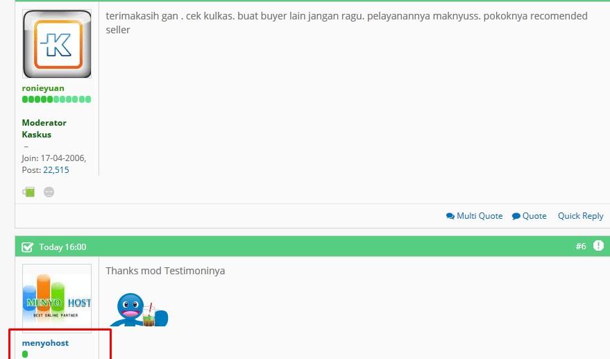The height and width of the screenshot is (359, 610).
Task: Click the Today 16:00 timestamp
Action: click(62, 247)
